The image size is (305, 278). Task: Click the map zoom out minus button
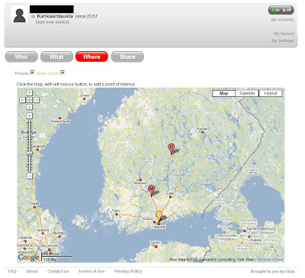pyautogui.click(x=30, y=176)
